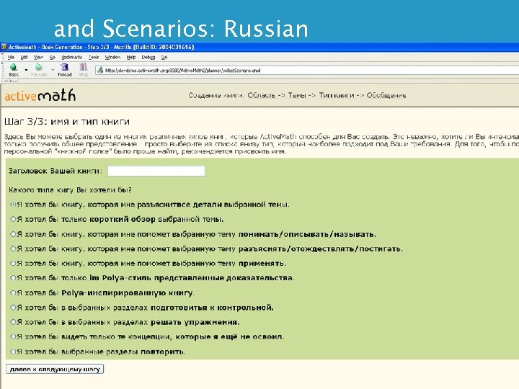
Task: Click the bookmark icon beside the URL
Action: point(100,70)
